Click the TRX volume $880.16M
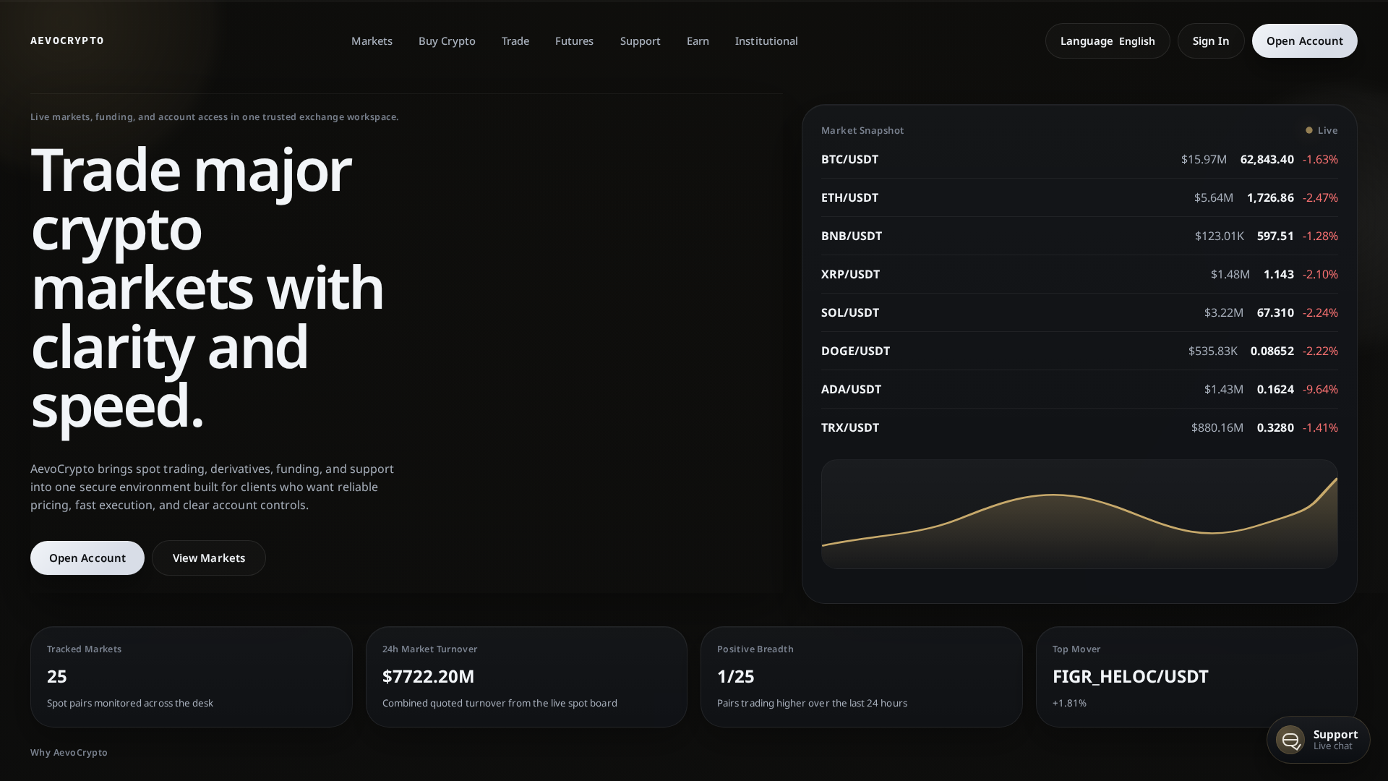Viewport: 1388px width, 781px height. [x=1217, y=427]
